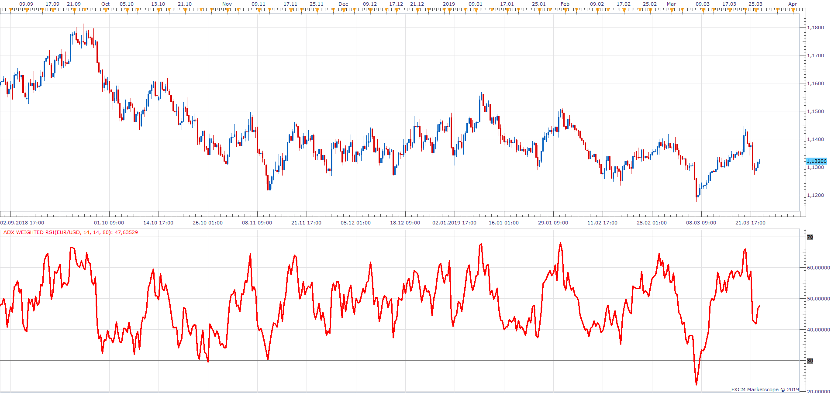Click the 08.03 09:00 timestamp
831x393 pixels.
[x=701, y=223]
